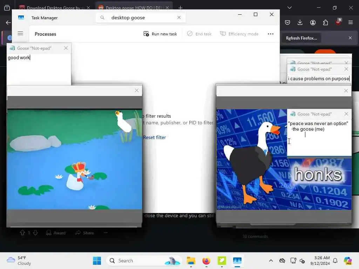This screenshot has width=359, height=269.
Task: Open the Windows Start menu
Action: (x=97, y=261)
